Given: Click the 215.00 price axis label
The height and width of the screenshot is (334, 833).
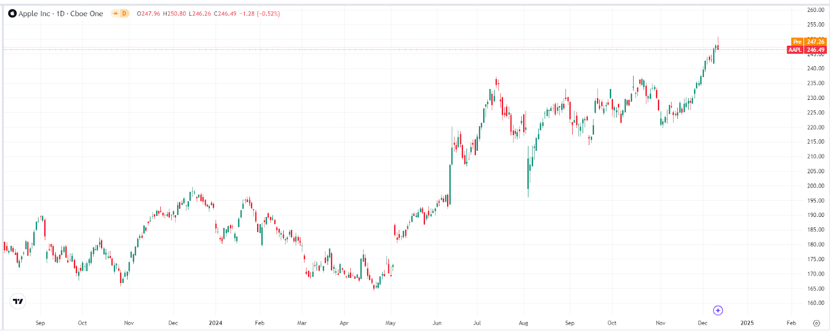Looking at the screenshot, I should 815,142.
